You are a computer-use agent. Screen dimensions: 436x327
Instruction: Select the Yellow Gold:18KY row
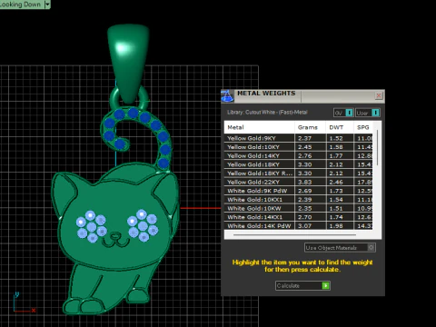click(x=298, y=164)
